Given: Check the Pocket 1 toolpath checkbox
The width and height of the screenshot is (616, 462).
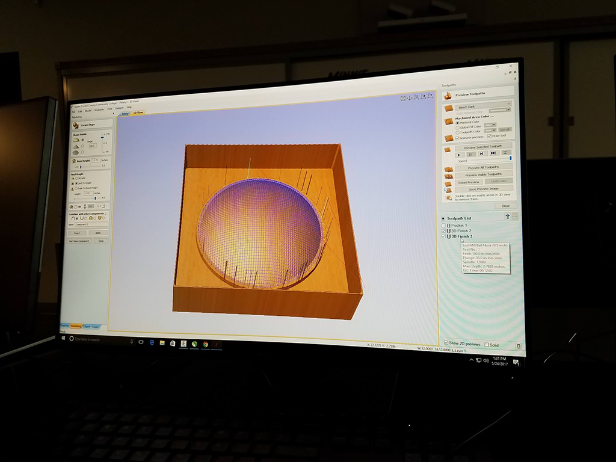Looking at the screenshot, I should [443, 226].
